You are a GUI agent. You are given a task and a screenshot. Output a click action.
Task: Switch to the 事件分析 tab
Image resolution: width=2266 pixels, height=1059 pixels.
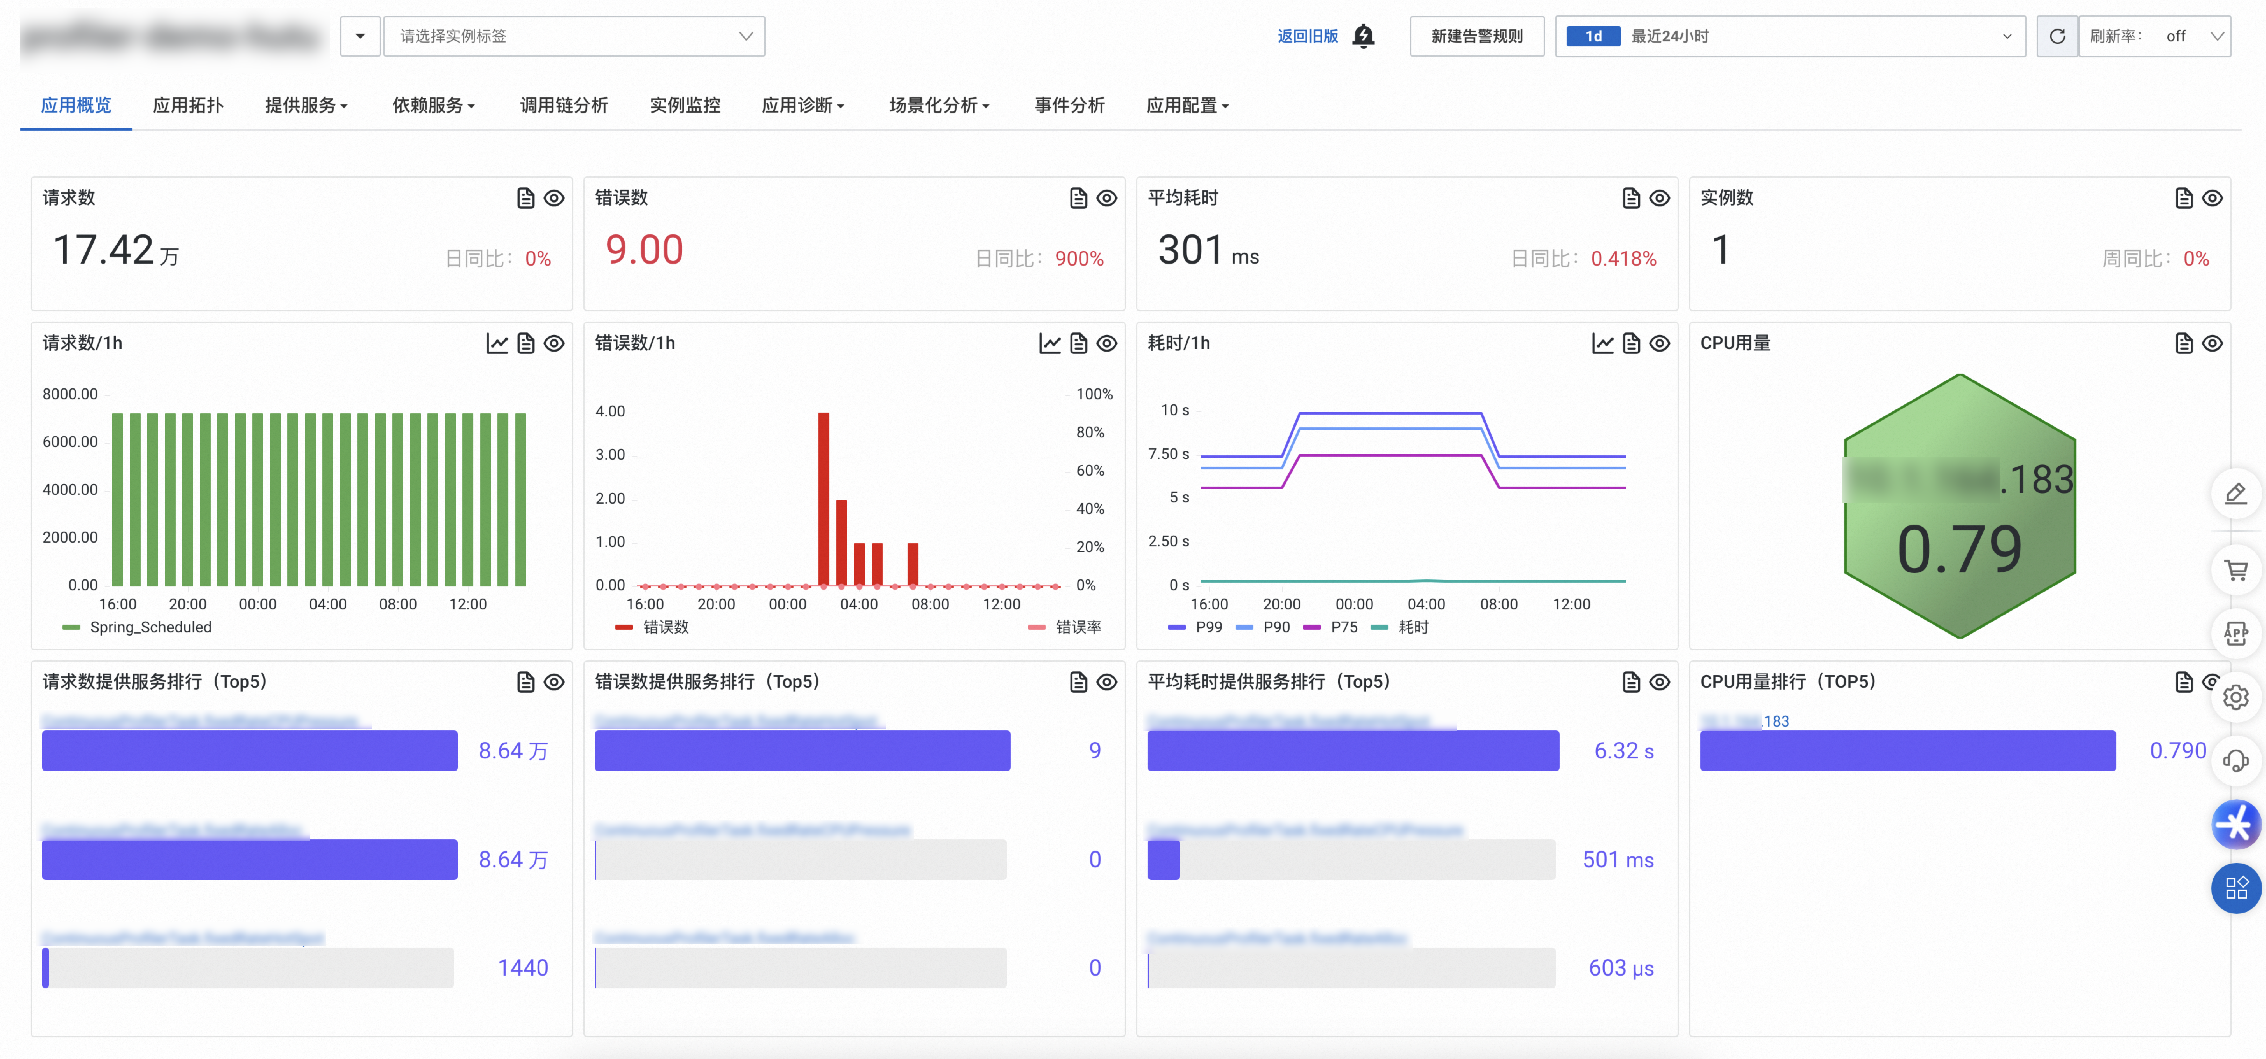1070,105
